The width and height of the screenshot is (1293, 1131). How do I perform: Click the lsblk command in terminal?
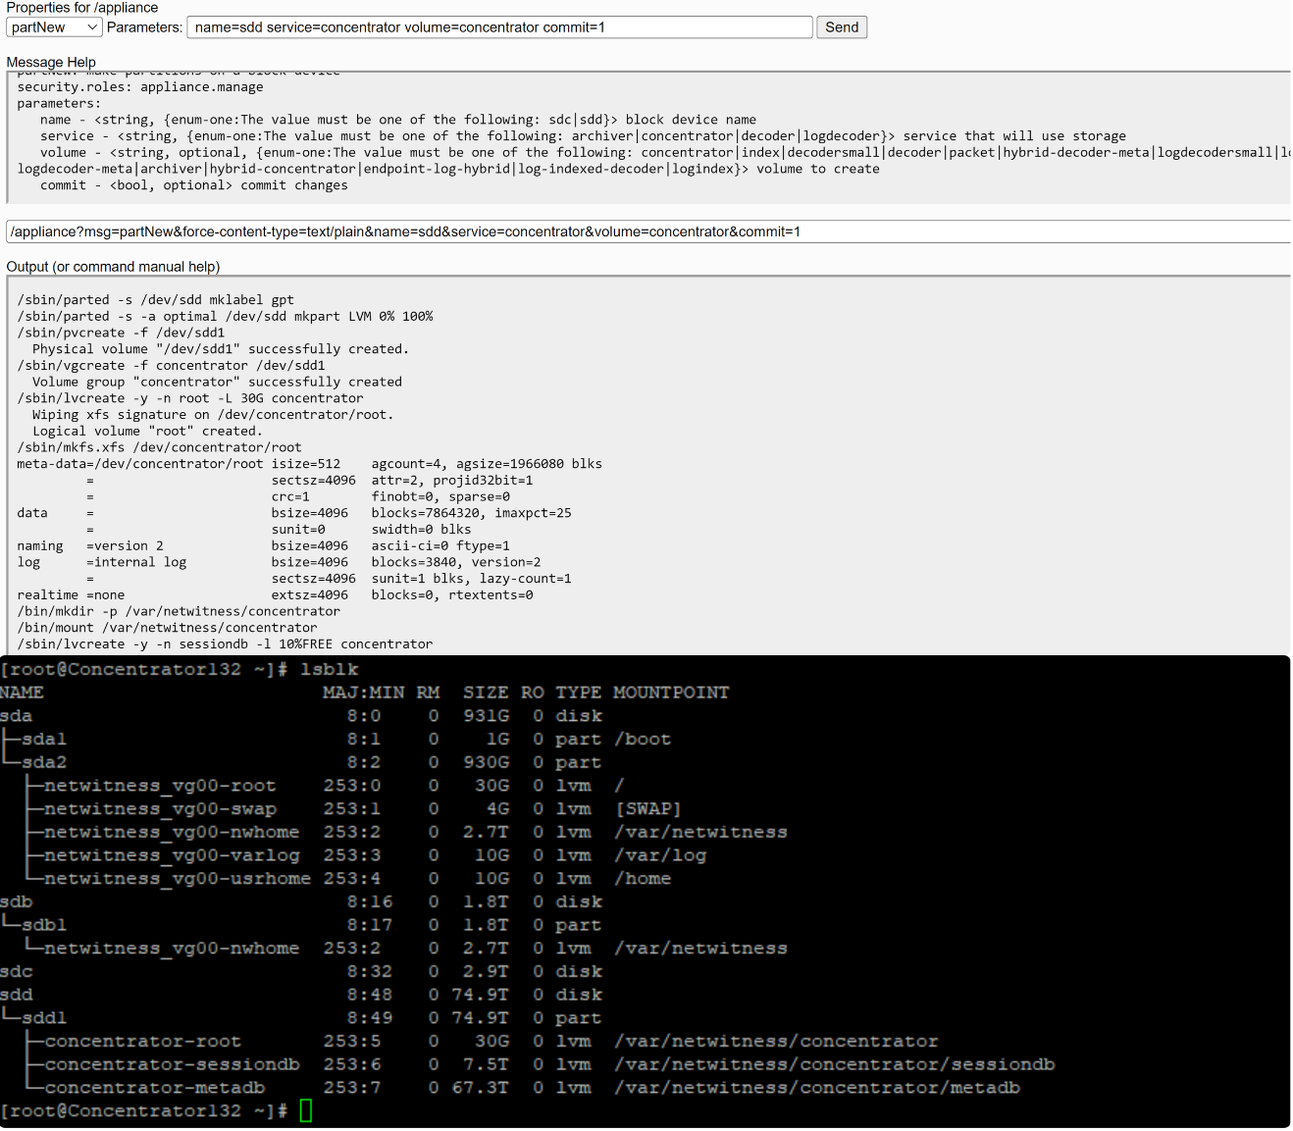coord(330,669)
